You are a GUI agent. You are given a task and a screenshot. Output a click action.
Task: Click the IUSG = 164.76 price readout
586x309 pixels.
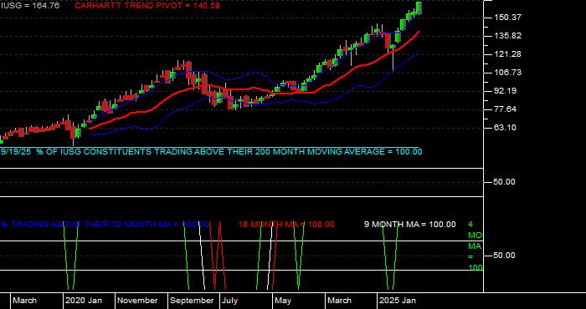coord(30,6)
